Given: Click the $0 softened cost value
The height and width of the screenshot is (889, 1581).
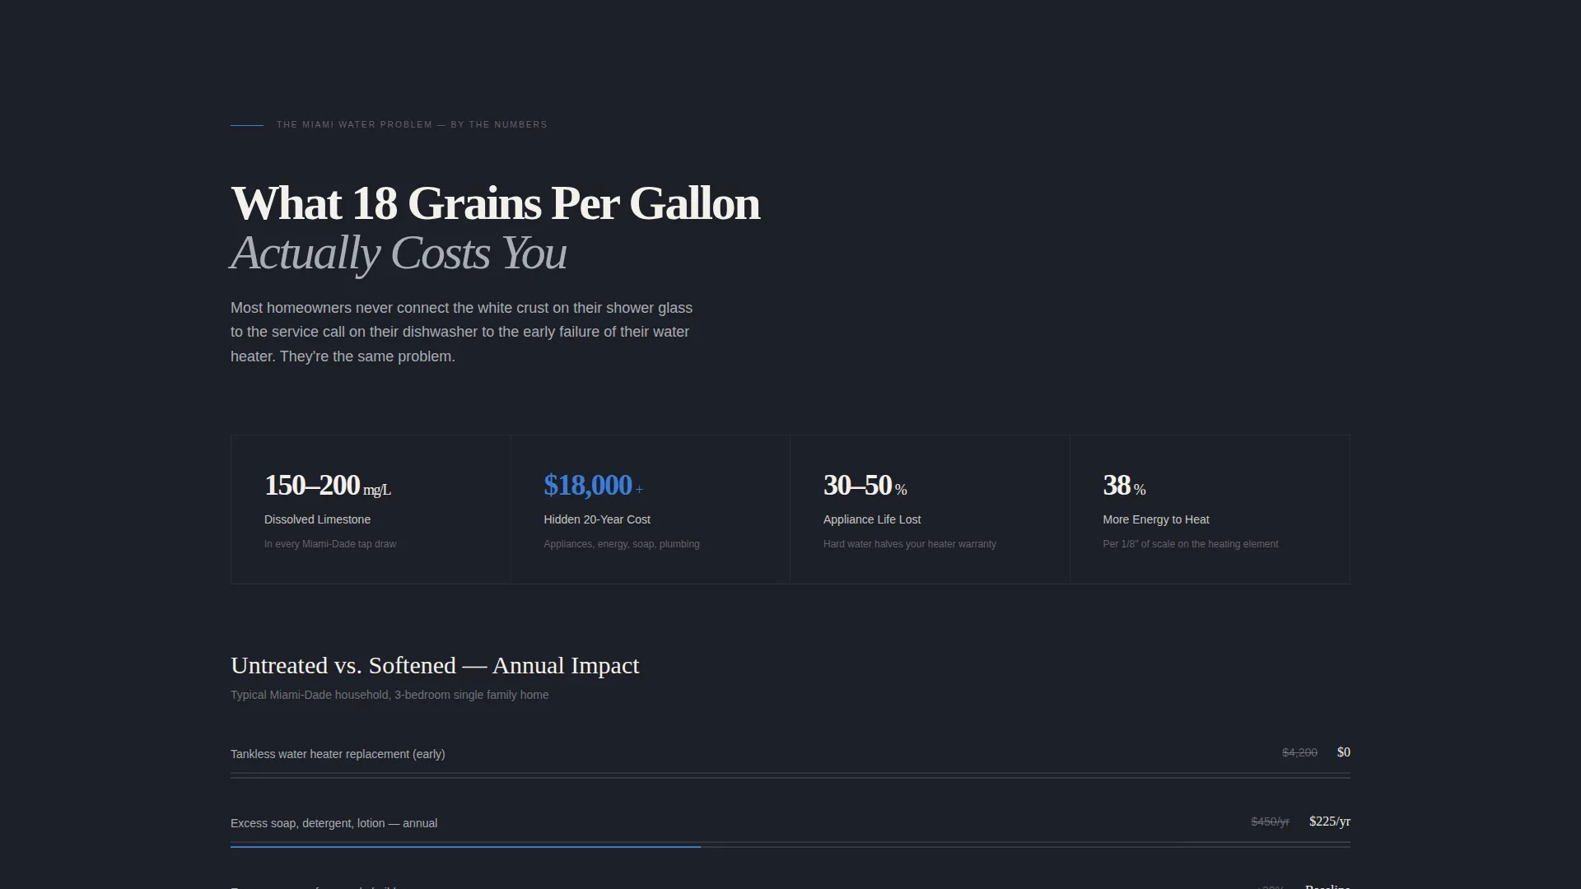Looking at the screenshot, I should point(1344,752).
